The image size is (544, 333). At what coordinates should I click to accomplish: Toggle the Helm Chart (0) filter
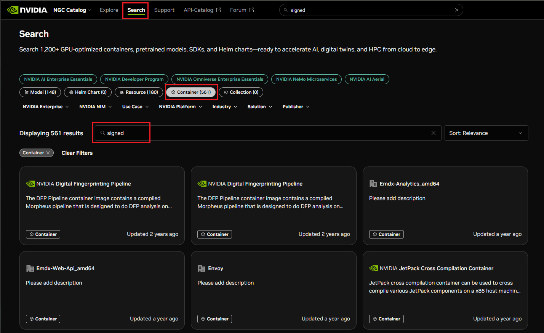88,92
